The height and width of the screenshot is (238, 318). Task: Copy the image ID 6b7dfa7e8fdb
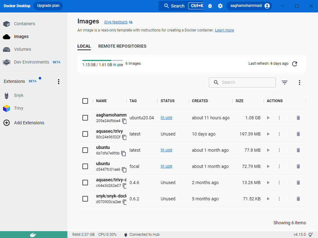124,154
